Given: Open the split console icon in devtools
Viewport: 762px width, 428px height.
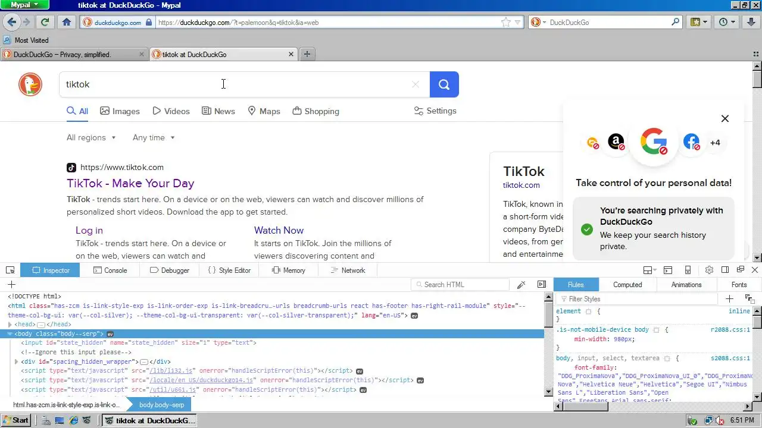Looking at the screenshot, I should click(x=668, y=270).
